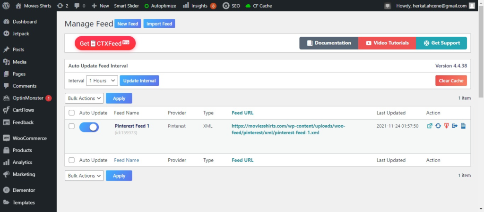Image resolution: width=484 pixels, height=212 pixels.
Task: Click the WordPress logo in the admin bar
Action: tap(6, 6)
